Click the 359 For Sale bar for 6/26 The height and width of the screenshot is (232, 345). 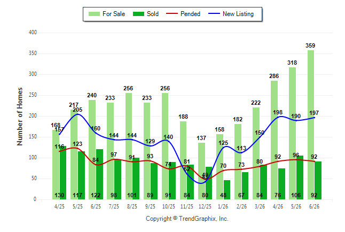311,125
